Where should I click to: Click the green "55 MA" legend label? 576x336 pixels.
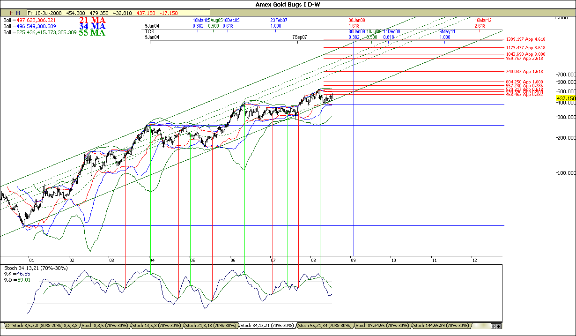coord(92,33)
